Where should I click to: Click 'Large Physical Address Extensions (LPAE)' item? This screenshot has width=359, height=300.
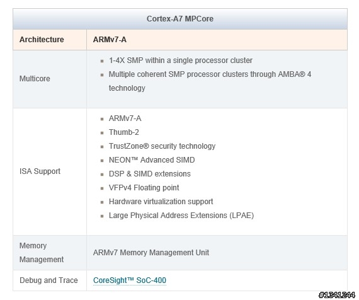coord(181,216)
